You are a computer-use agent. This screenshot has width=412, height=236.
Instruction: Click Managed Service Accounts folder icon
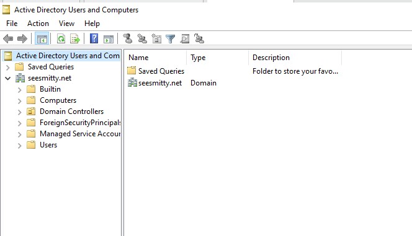click(31, 134)
